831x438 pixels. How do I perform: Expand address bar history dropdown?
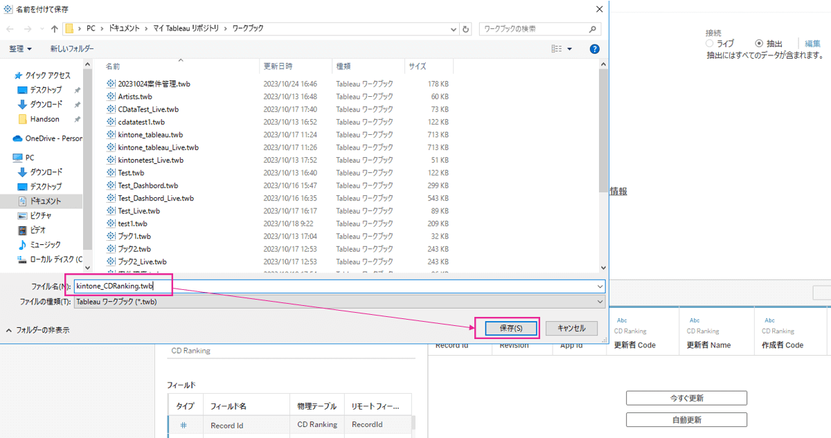pyautogui.click(x=453, y=29)
